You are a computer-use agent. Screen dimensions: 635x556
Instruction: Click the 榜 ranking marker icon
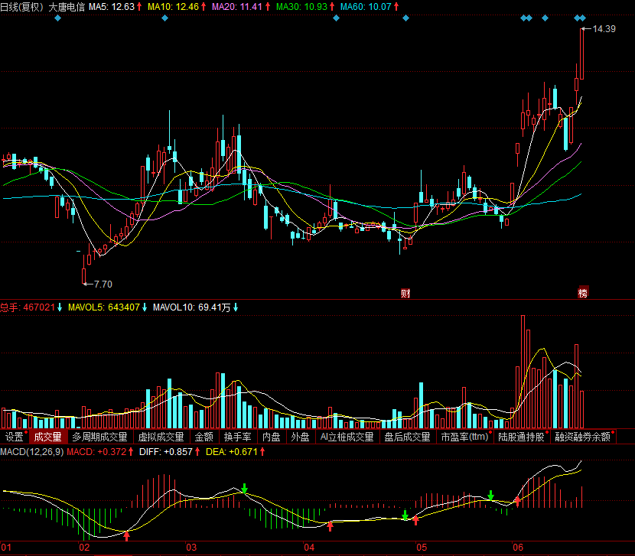583,293
